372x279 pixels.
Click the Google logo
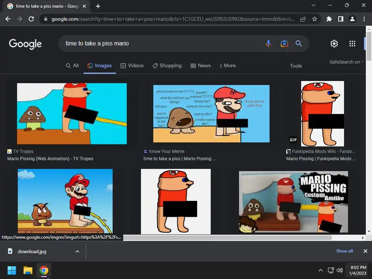click(x=25, y=44)
